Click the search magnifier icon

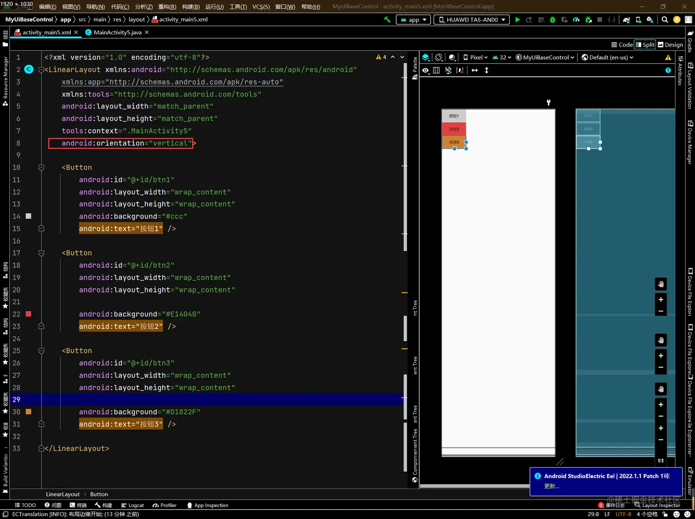point(665,20)
